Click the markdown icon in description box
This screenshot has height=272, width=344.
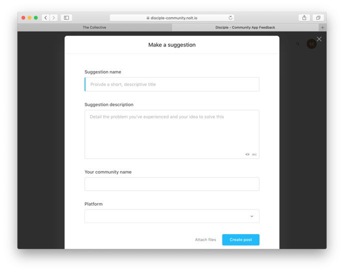tap(254, 154)
